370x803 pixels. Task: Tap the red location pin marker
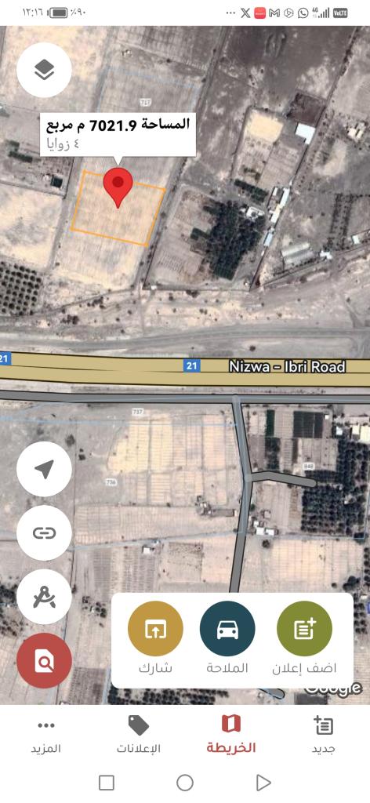click(x=118, y=187)
